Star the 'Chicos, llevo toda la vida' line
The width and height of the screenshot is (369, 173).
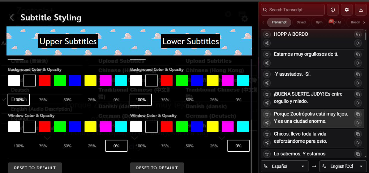coord(267,134)
